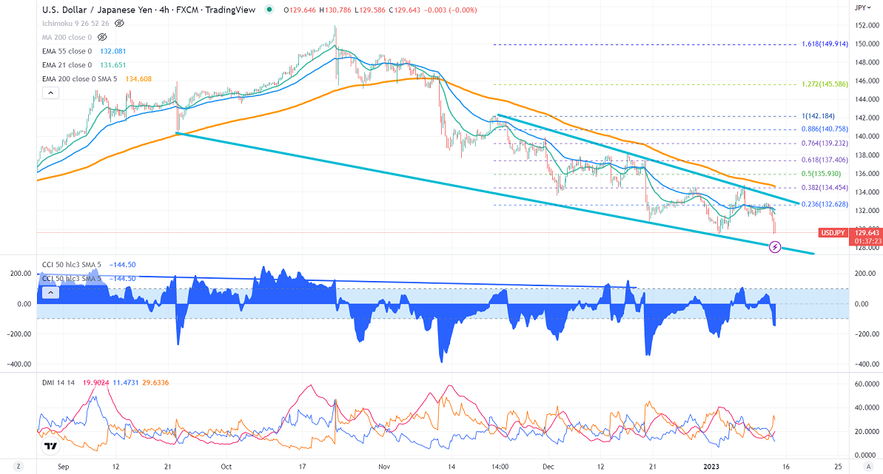Click the DMI value 29.6336
The height and width of the screenshot is (474, 883).
(x=155, y=383)
